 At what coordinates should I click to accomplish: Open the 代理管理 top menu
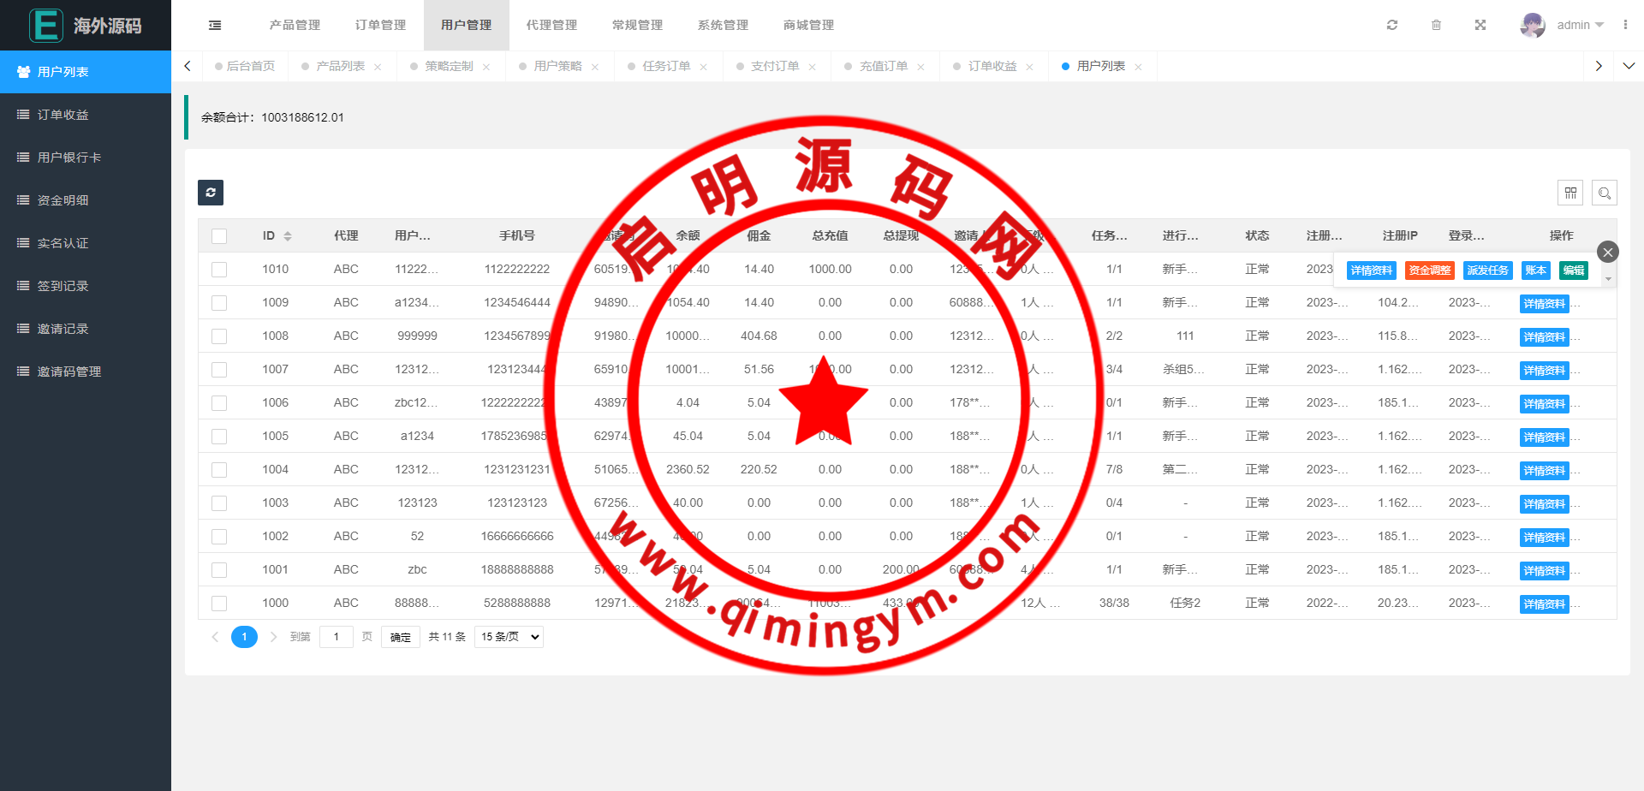point(551,26)
